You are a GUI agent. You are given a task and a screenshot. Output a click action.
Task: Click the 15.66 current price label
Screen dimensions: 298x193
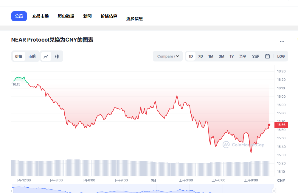coord(281,125)
